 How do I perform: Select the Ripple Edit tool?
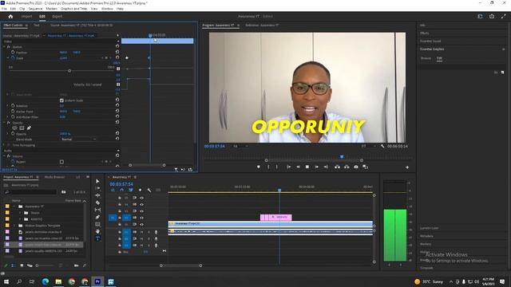(97, 195)
